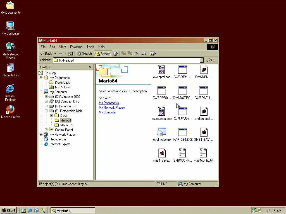Select the cwsparam.doc file icon

pyautogui.click(x=162, y=111)
